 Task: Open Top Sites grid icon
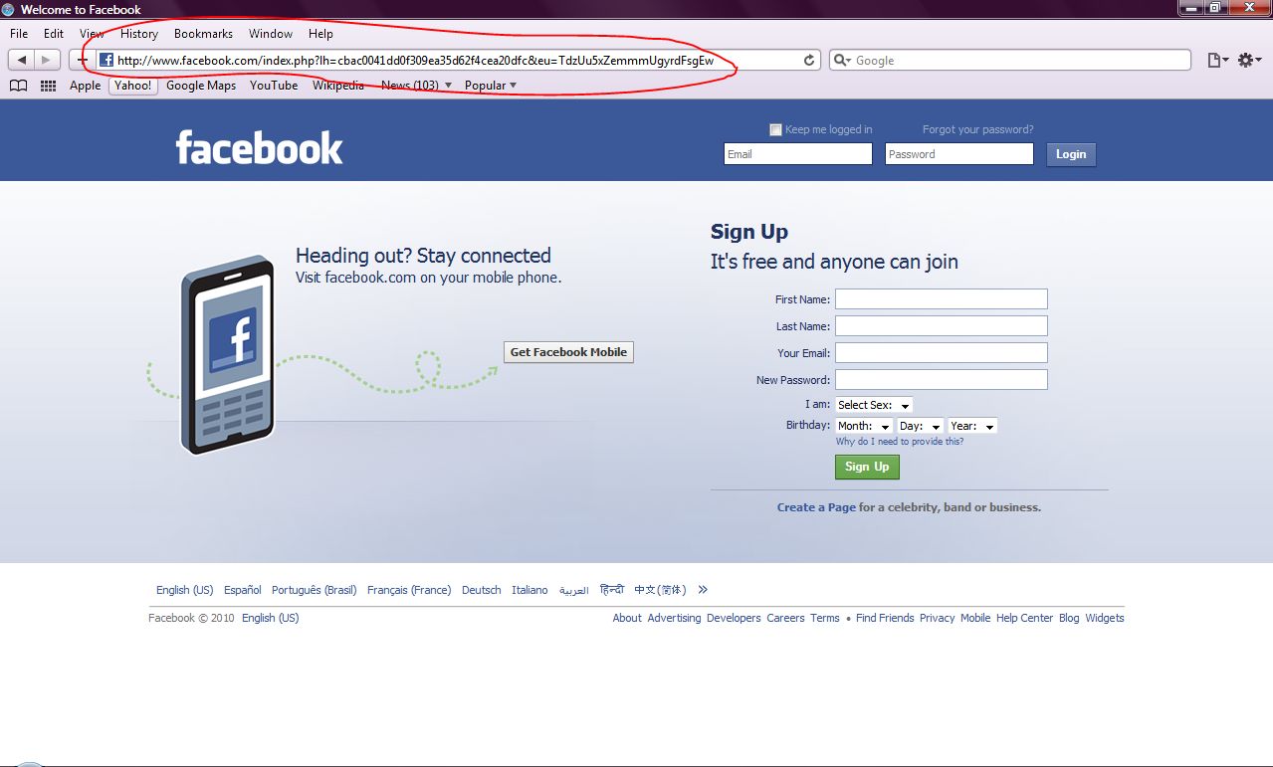pos(48,86)
